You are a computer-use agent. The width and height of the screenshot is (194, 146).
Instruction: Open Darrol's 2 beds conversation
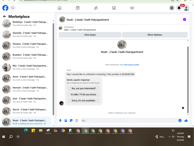coord(26,111)
